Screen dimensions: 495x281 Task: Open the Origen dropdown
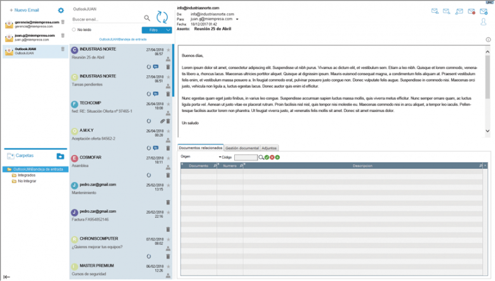click(220, 156)
